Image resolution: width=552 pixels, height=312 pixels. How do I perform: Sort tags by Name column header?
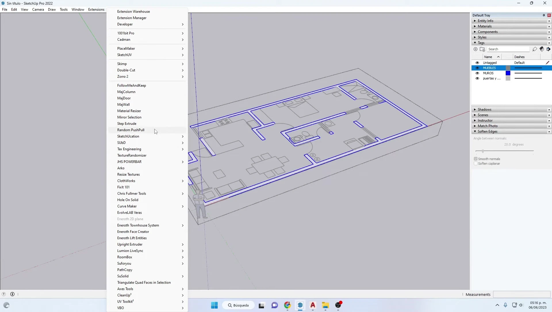pyautogui.click(x=492, y=57)
